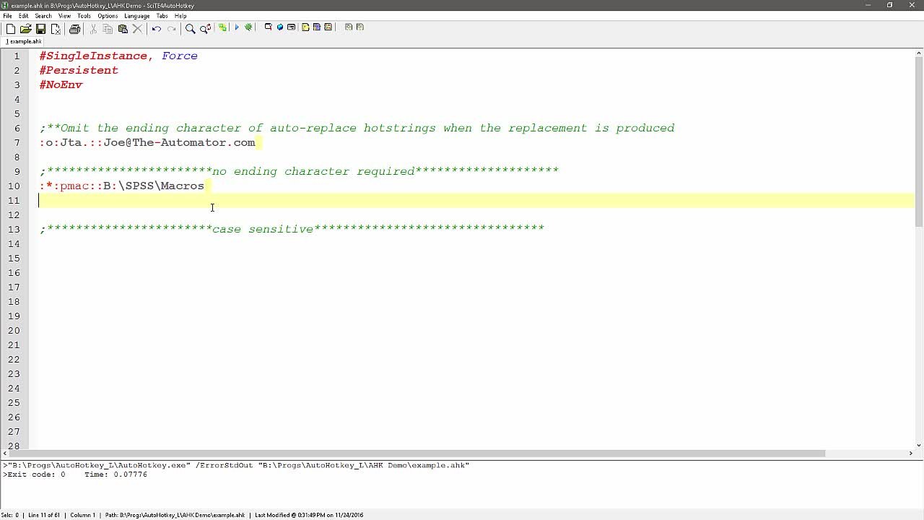Click the Print icon
This screenshot has width=924, height=520.
click(x=74, y=29)
